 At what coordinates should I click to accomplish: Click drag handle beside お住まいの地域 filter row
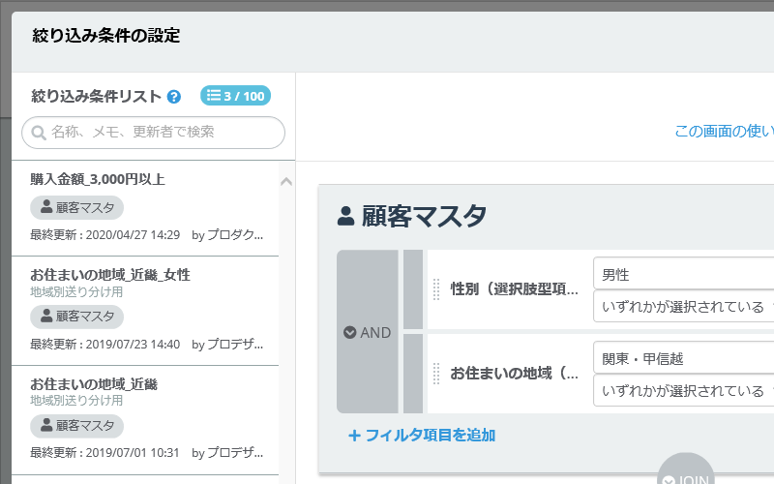click(436, 374)
